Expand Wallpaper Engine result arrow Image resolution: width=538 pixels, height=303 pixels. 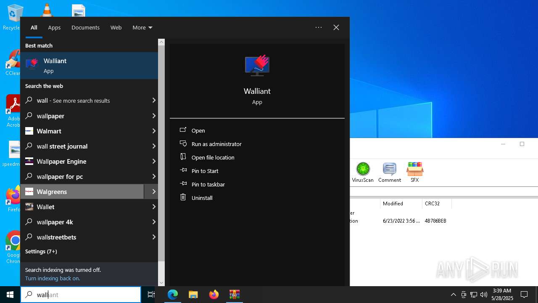(x=154, y=161)
